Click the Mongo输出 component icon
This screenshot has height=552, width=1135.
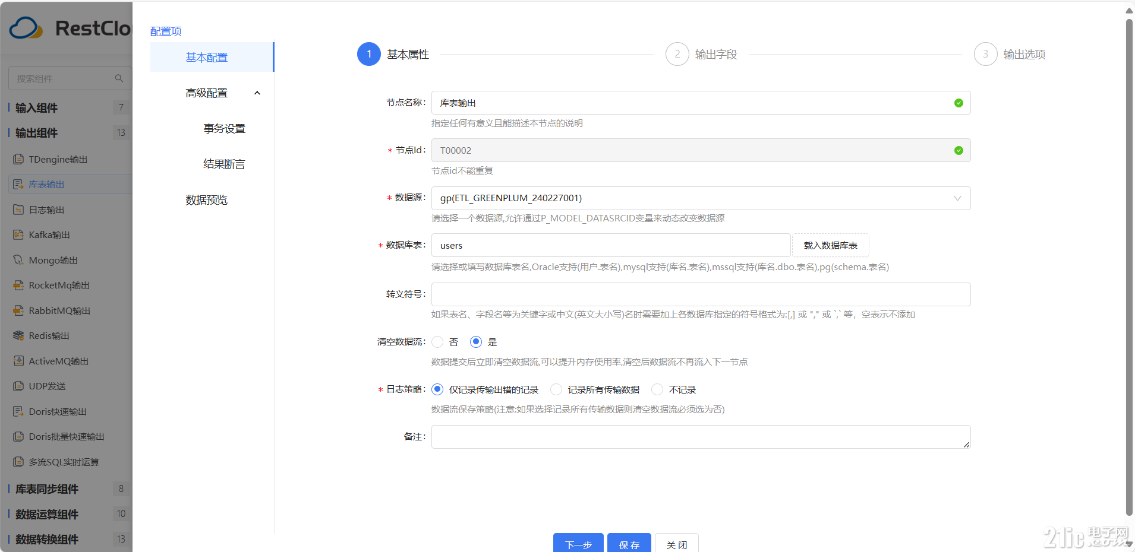pos(18,260)
